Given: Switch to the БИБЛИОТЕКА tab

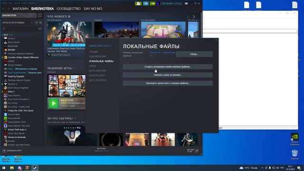Looking at the screenshot, I should coord(42,9).
